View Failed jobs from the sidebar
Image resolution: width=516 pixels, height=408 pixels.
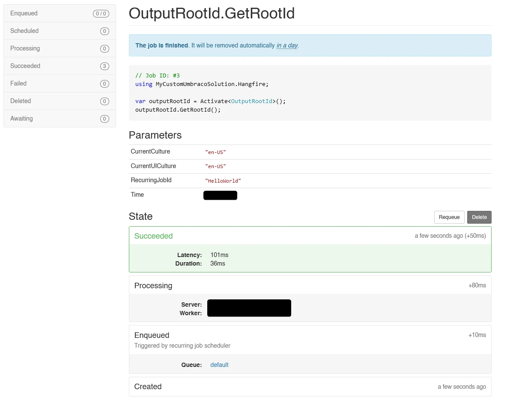point(18,83)
